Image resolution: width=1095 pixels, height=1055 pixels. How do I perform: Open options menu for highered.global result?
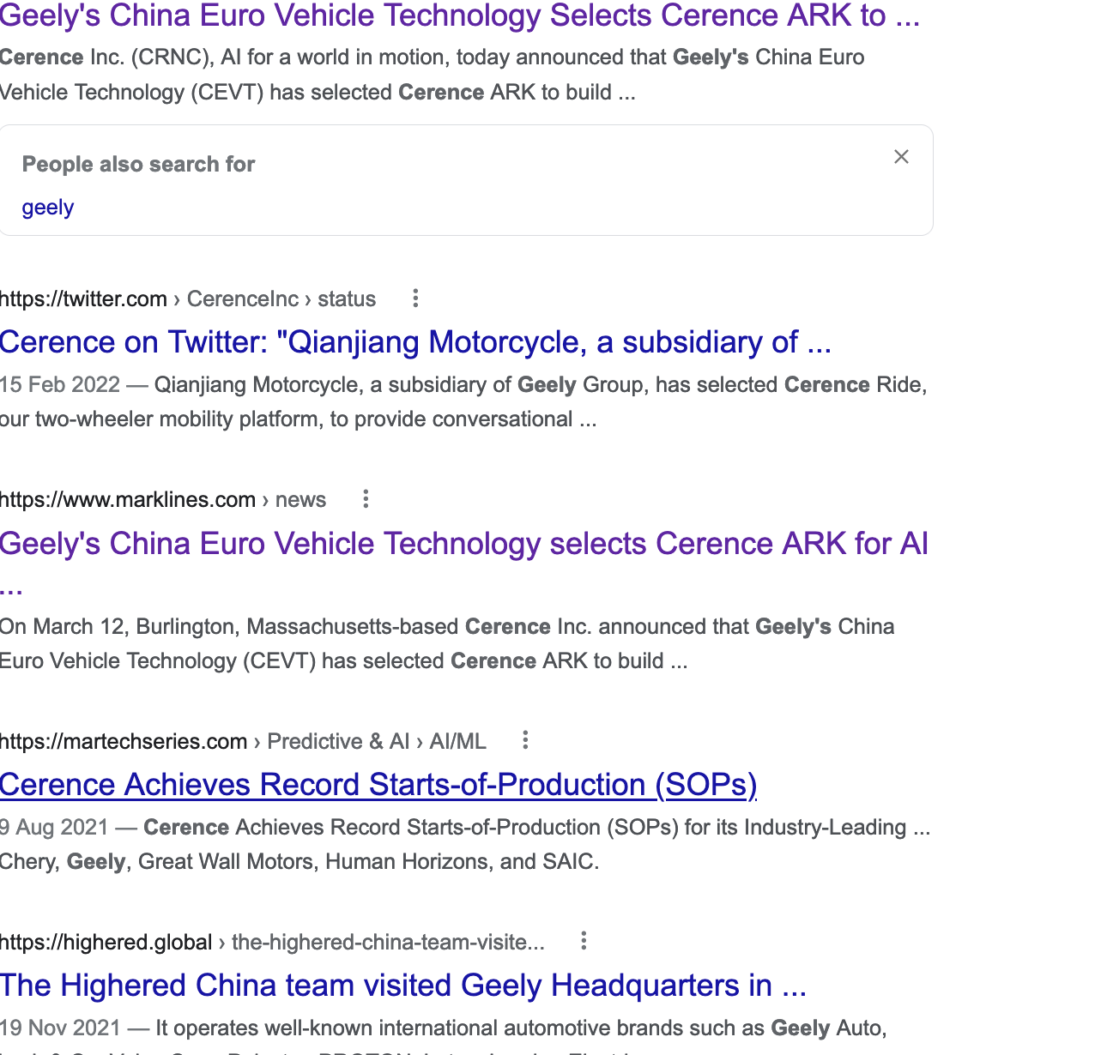pos(584,941)
